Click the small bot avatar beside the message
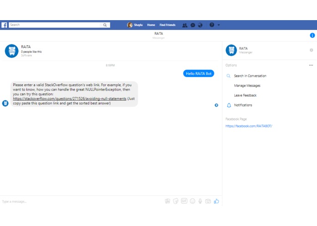The image size is (317, 226). tap(5, 103)
